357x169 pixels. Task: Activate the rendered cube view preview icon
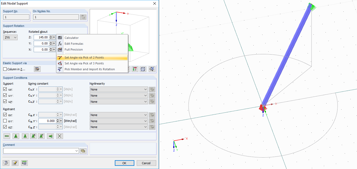tap(143, 69)
